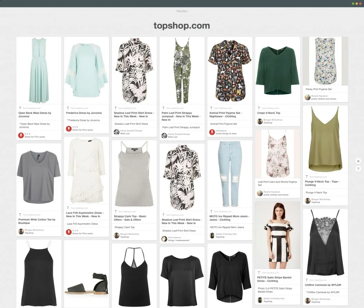The image size is (364, 308).
Task: Click Morgan McCartney avatar under Chiffon Camisole
Action: pos(307,301)
